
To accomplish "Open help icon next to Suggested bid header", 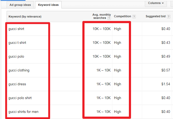I will click(x=168, y=16).
